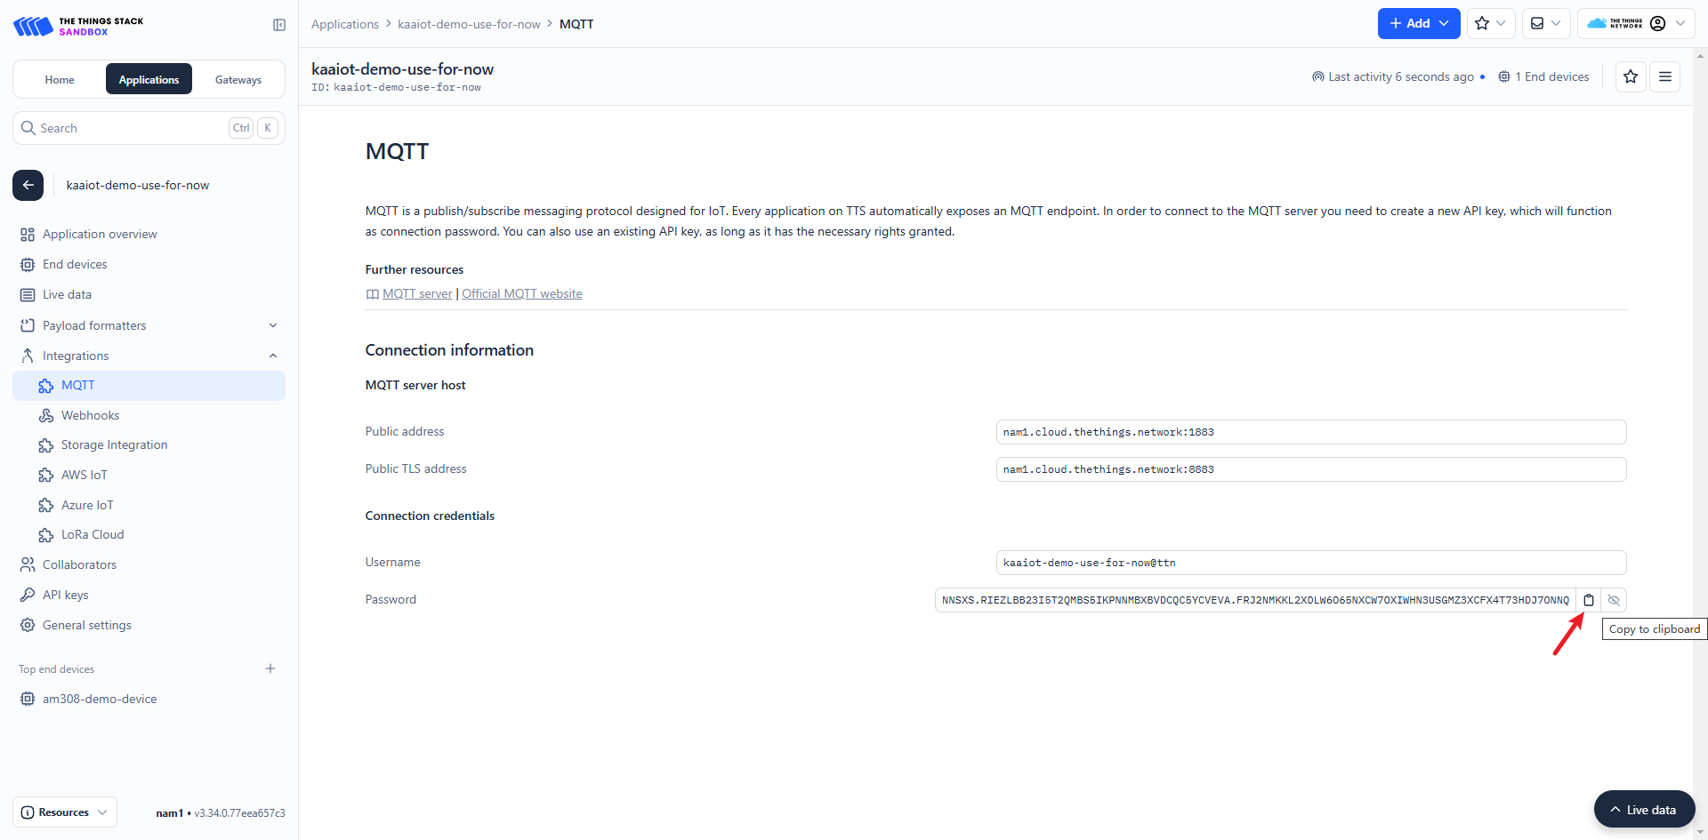Add a top end device via plus icon
1708x840 pixels.
(x=270, y=668)
